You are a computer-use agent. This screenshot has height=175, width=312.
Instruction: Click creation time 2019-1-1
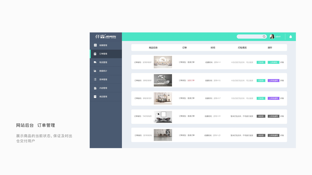pyautogui.click(x=217, y=62)
